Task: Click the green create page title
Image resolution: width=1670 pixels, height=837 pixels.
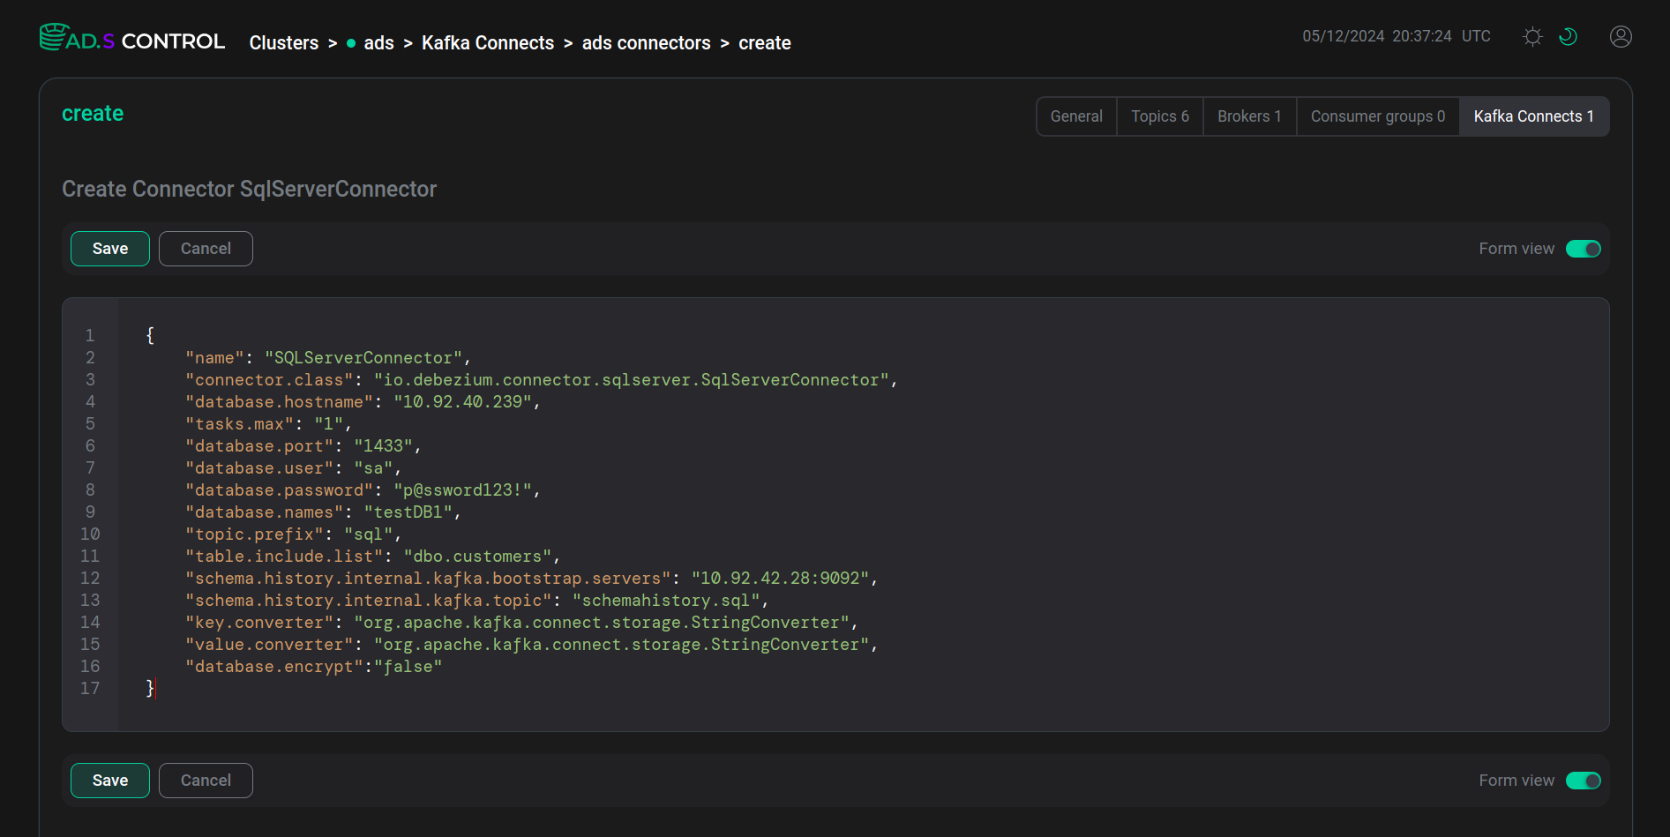Action: point(93,114)
